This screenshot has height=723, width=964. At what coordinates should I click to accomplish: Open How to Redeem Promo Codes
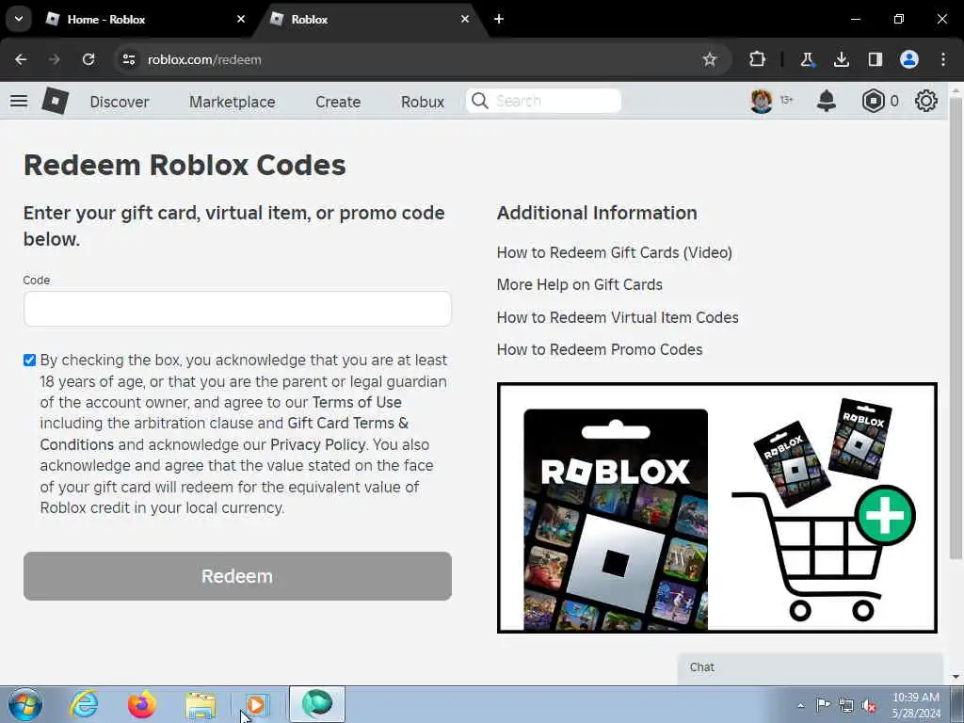click(600, 349)
